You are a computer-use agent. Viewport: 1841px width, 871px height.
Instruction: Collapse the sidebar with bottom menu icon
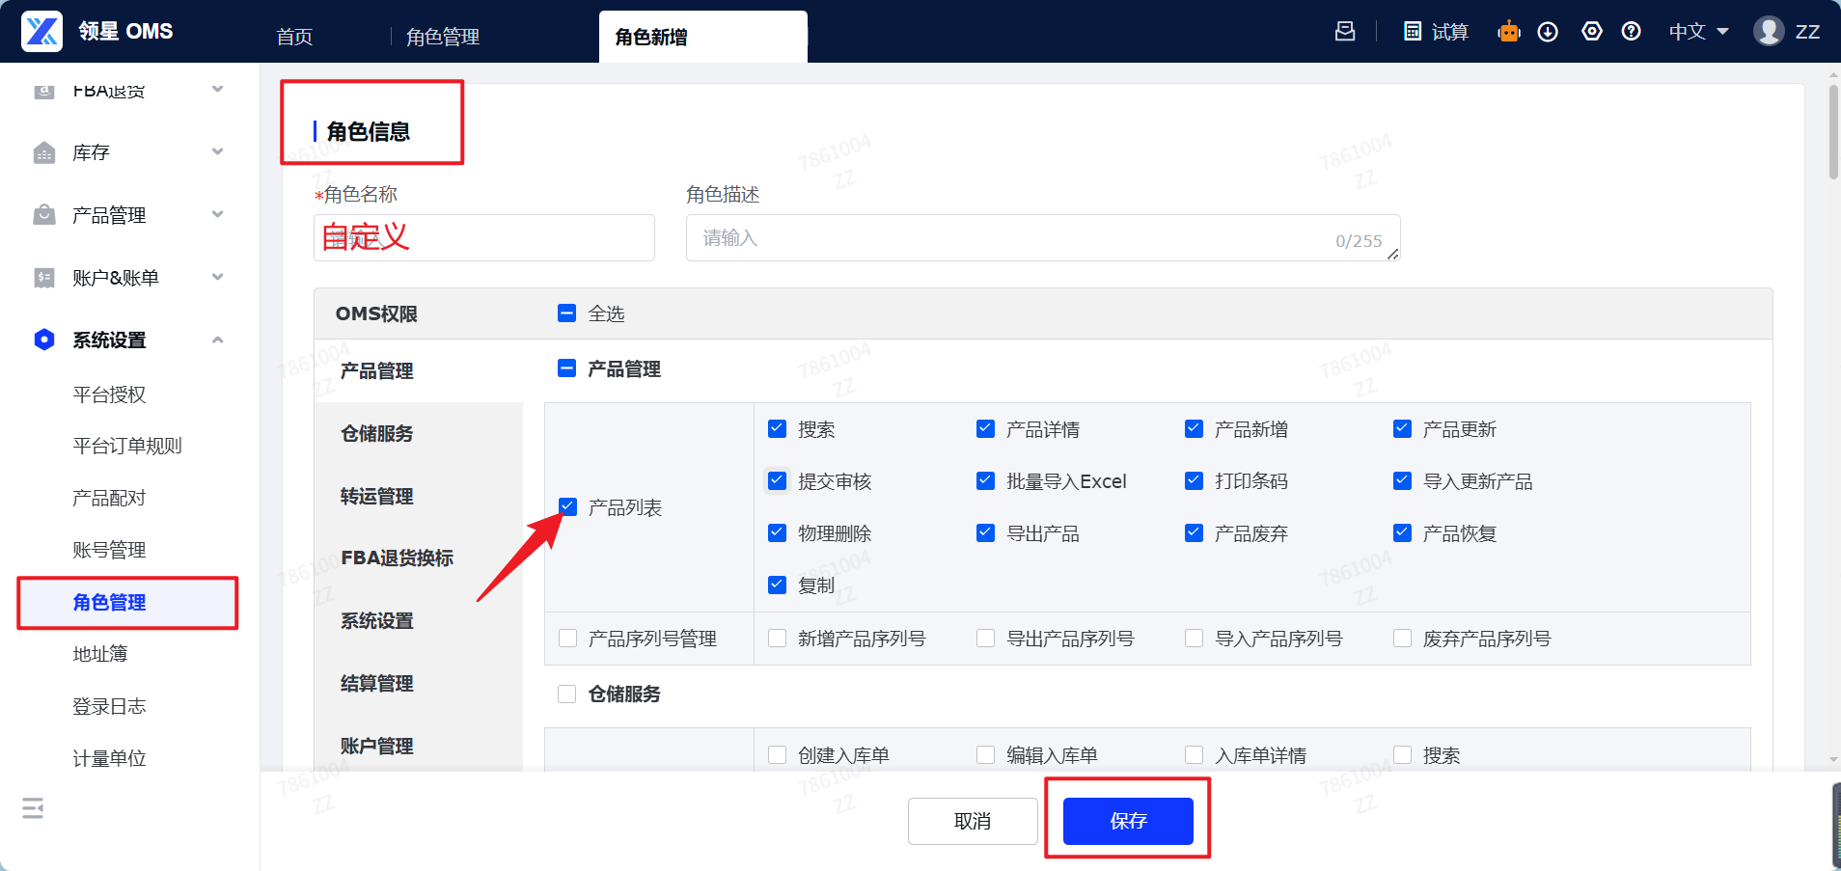(x=33, y=808)
